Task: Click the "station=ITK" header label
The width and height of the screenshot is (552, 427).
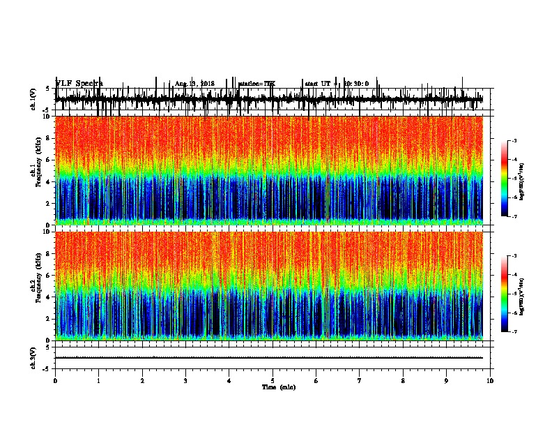Action: (256, 84)
